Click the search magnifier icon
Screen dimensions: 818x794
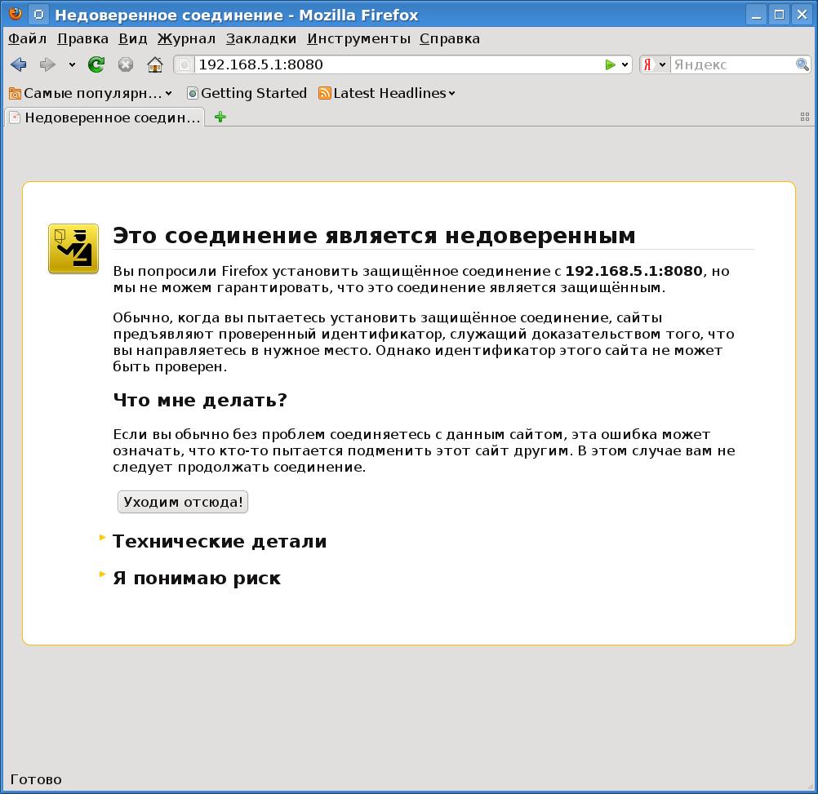coord(802,64)
